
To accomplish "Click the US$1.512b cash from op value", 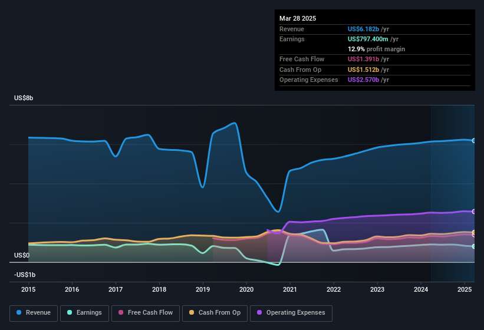I will click(363, 70).
